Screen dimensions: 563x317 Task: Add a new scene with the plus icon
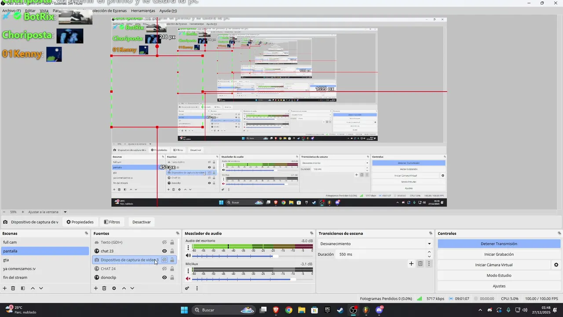click(5, 288)
